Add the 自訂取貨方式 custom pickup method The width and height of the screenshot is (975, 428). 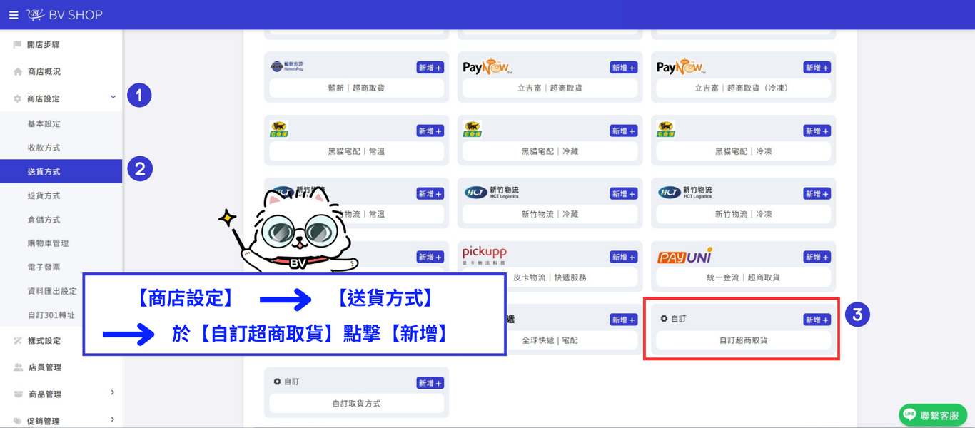click(430, 383)
